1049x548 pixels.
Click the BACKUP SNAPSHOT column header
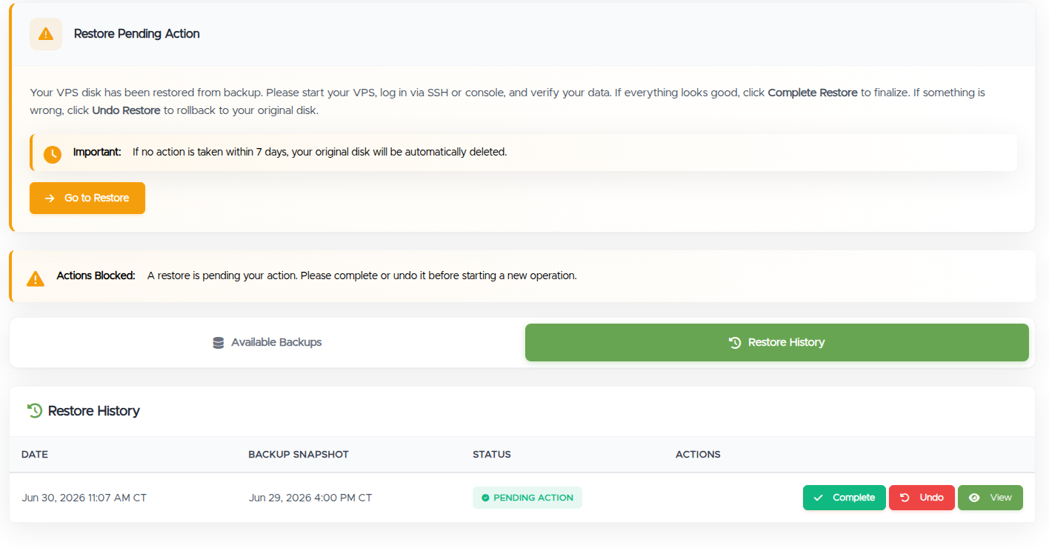pyautogui.click(x=299, y=454)
